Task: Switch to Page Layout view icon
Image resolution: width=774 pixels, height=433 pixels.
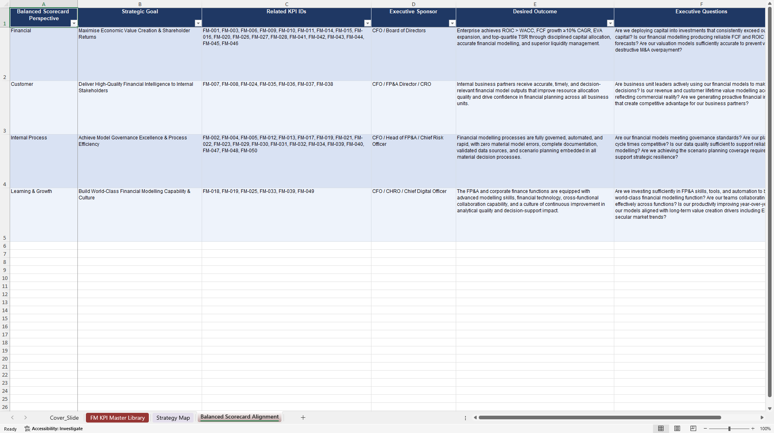Action: click(x=677, y=429)
